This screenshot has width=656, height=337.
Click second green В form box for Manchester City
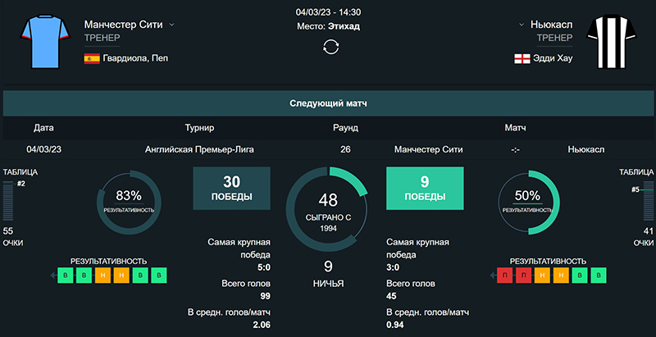tap(84, 276)
